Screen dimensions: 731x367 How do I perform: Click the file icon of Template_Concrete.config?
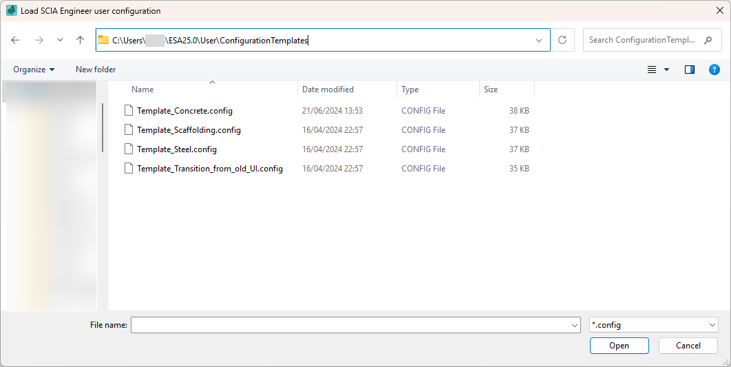point(129,111)
